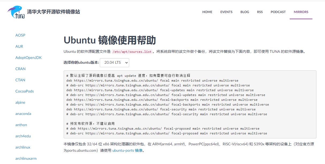The height and width of the screenshot is (164, 325).
Task: Click the deb focal-security line
Action: (x=161, y=109)
